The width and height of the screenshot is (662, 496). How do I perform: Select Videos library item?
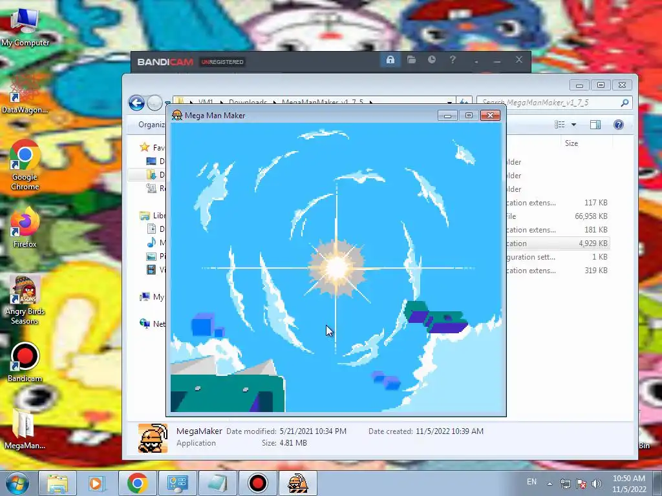(156, 269)
